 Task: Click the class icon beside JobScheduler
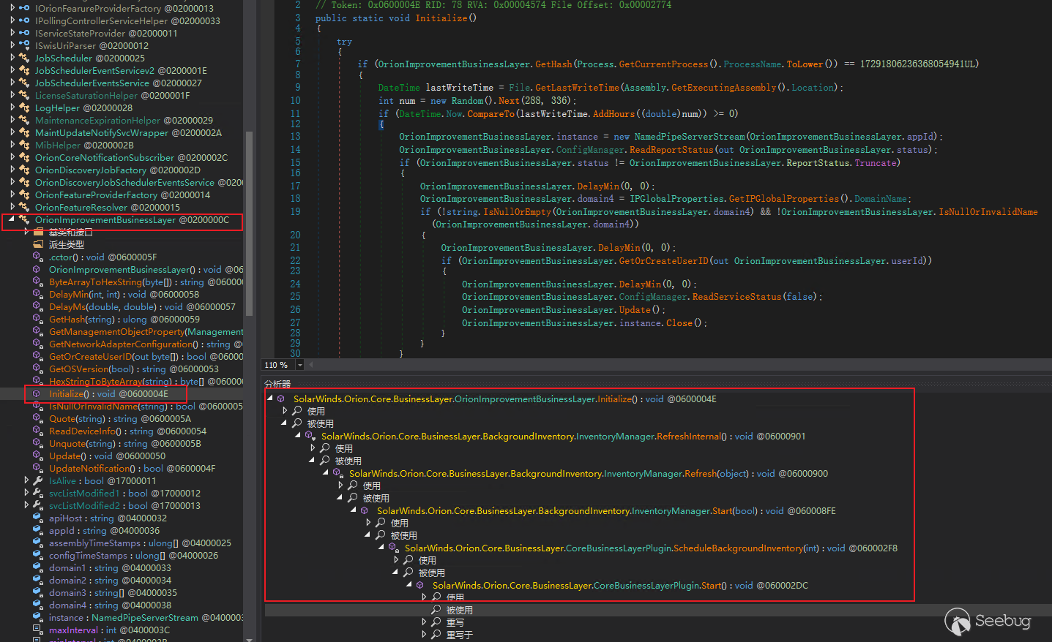[24, 58]
